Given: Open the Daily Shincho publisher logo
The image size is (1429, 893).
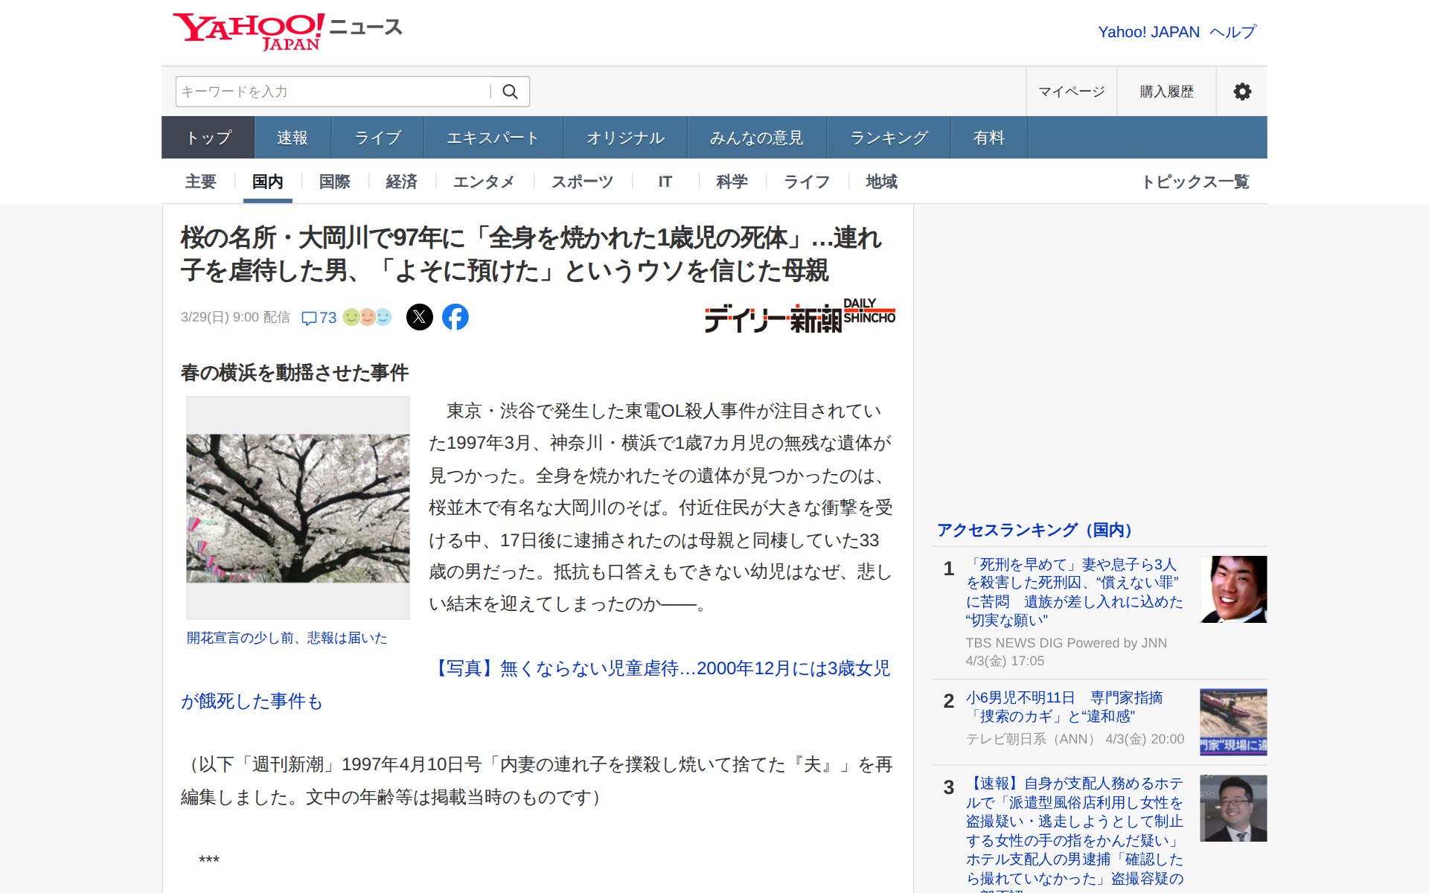Looking at the screenshot, I should point(799,316).
